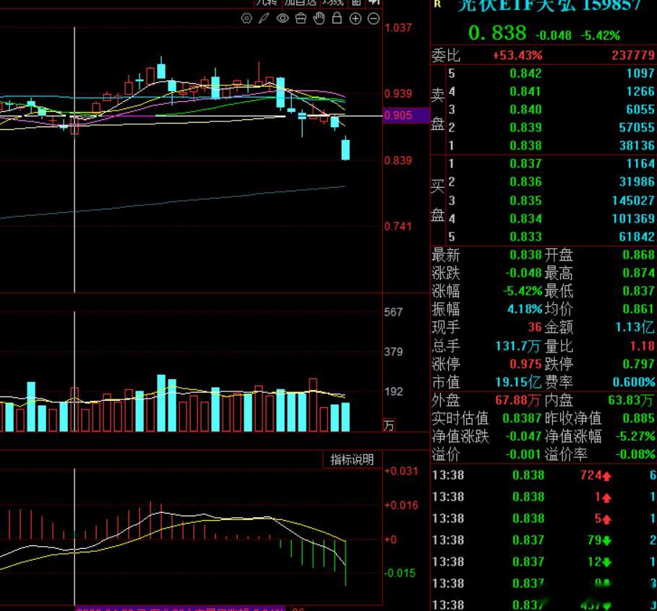
Task: Click the 内盘 value 63.83万
Action: point(630,400)
